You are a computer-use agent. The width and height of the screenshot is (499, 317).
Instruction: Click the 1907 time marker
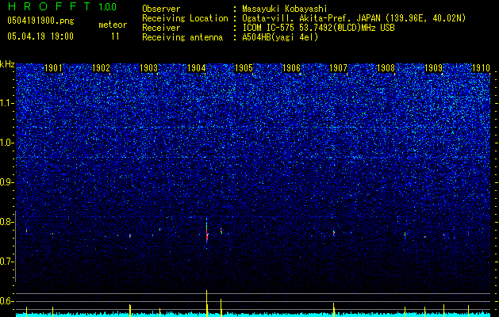pyautogui.click(x=338, y=67)
